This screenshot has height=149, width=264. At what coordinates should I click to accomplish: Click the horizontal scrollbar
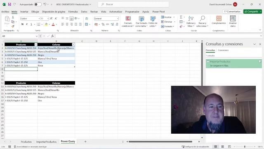(160, 142)
